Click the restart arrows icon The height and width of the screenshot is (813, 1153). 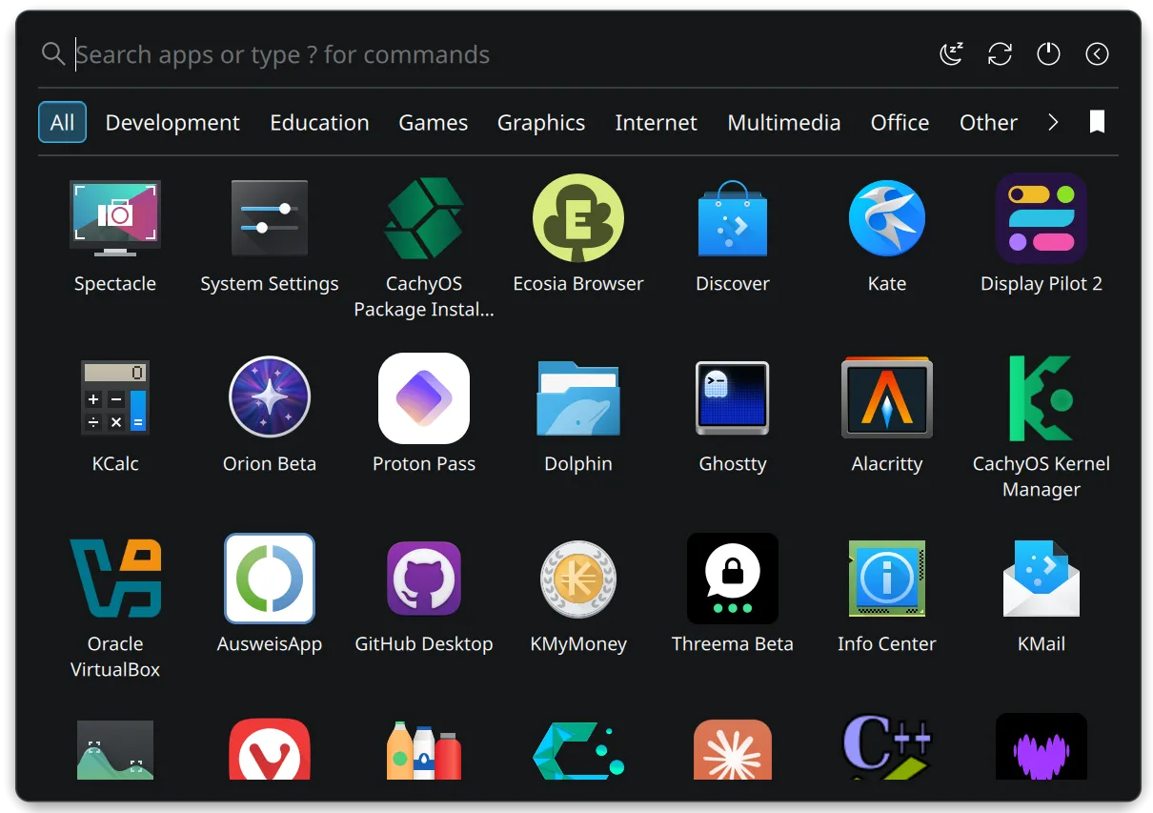point(1000,54)
